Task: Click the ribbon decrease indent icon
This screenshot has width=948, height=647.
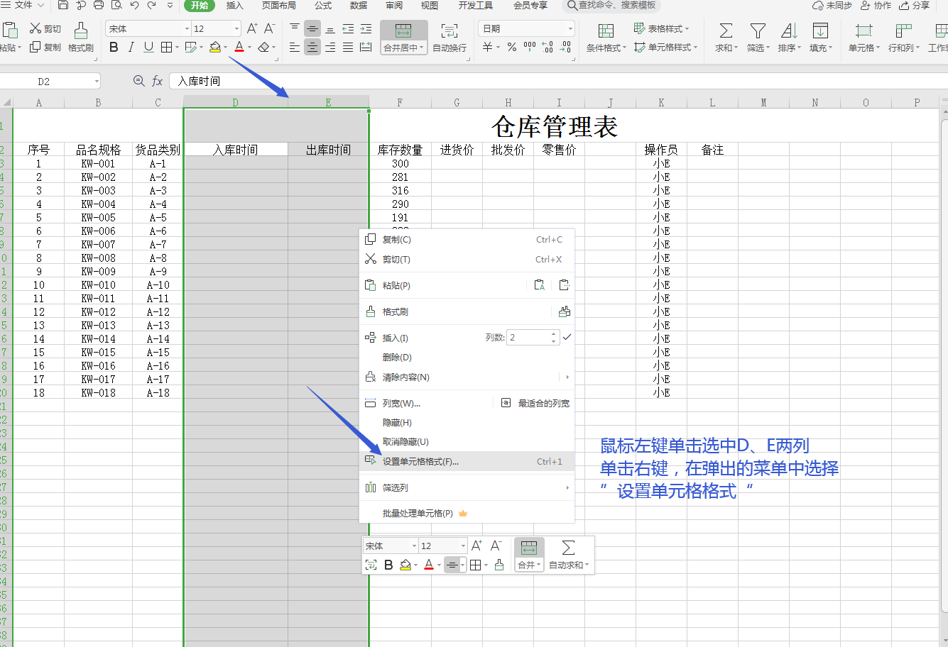Action: [x=348, y=28]
